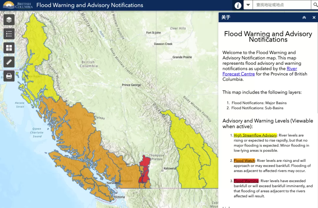Open the layer list widget
318x208 pixels.
9,20
